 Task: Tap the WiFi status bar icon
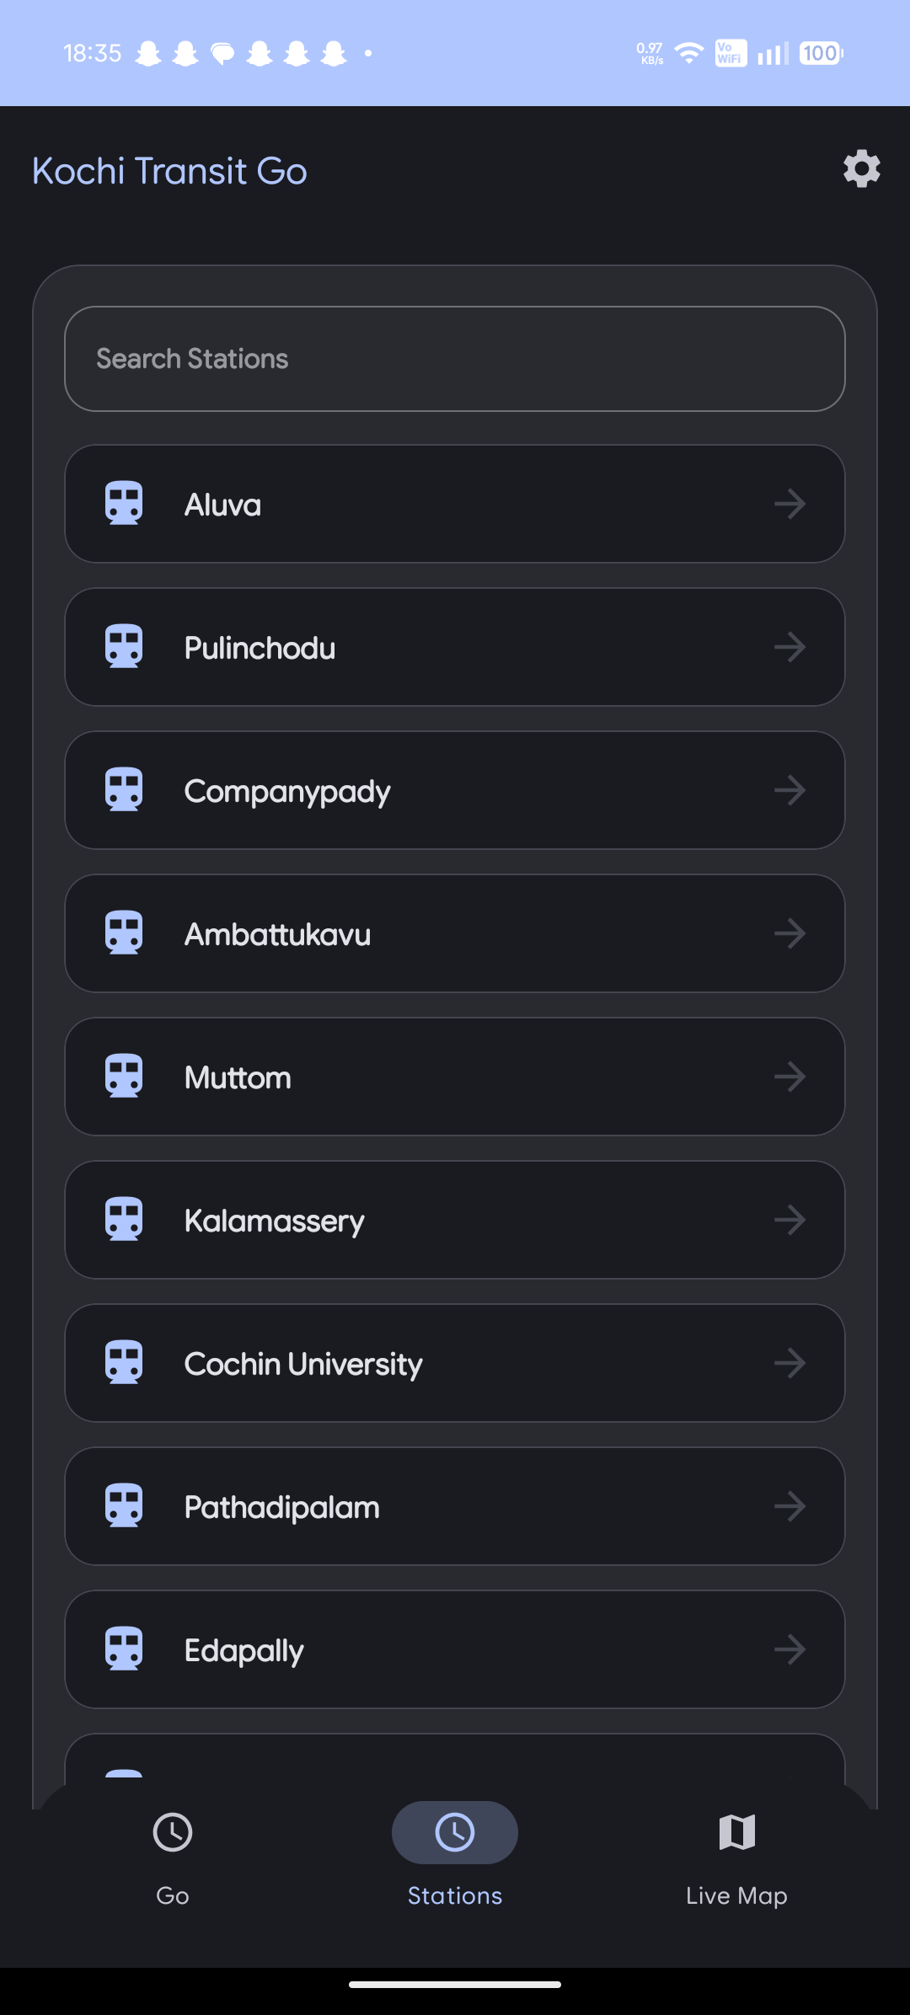689,53
